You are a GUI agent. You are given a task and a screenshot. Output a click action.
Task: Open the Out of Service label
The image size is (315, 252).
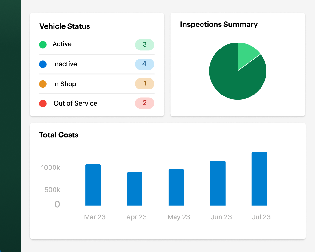pos(75,103)
